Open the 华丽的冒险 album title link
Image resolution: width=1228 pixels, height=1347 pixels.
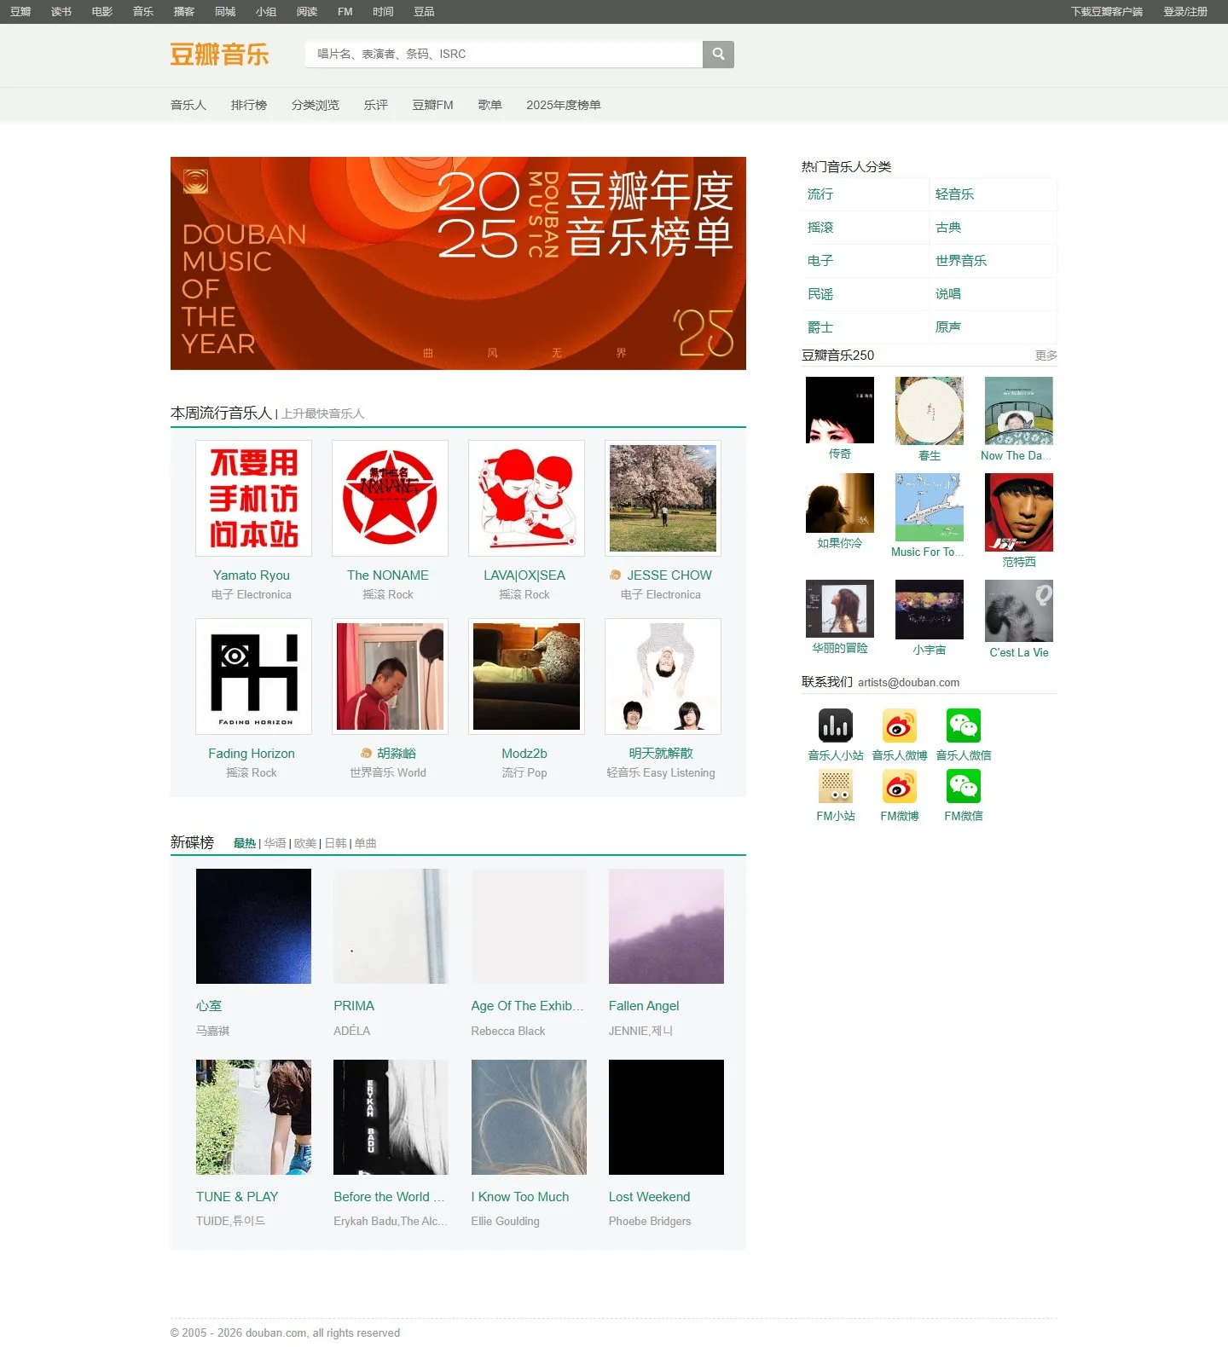click(x=840, y=649)
